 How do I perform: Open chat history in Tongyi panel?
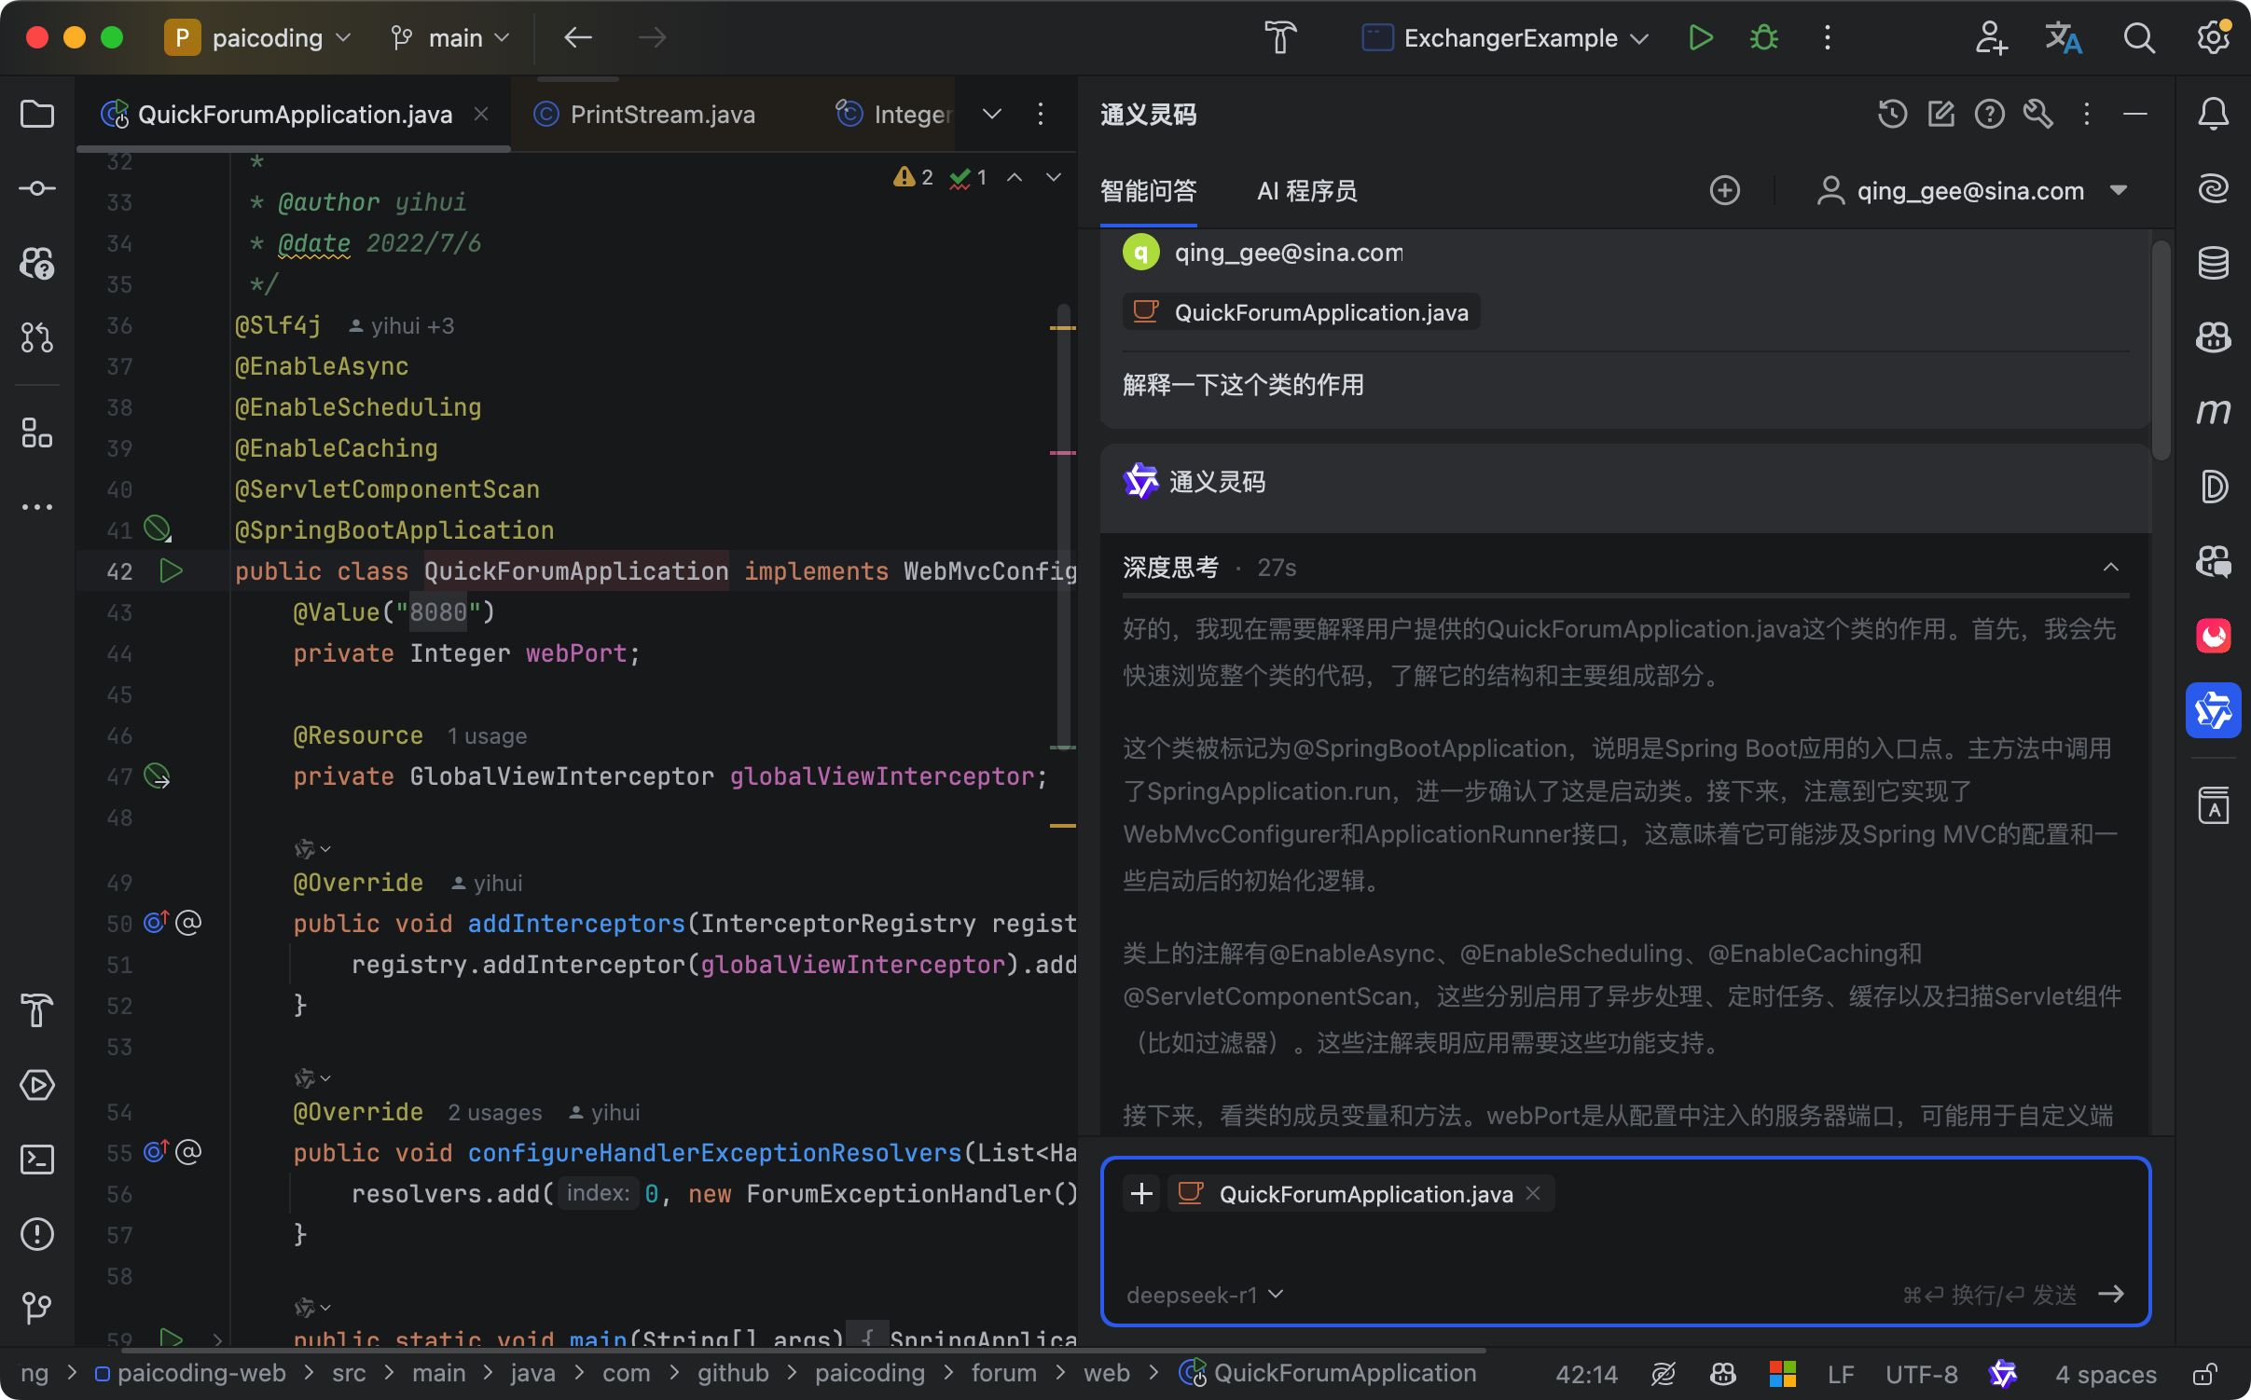click(x=1892, y=114)
